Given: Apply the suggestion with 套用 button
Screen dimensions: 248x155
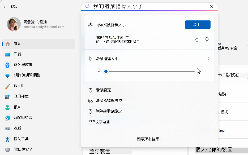Looking at the screenshot, I should [198, 25].
